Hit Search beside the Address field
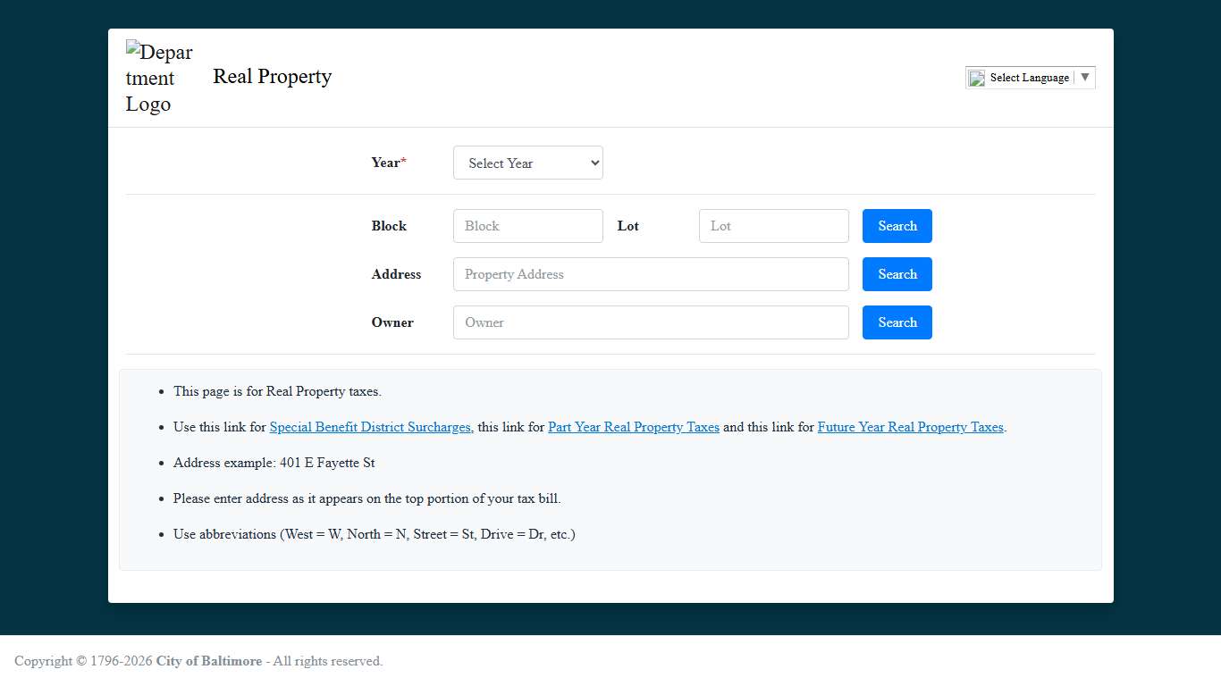This screenshot has width=1221, height=686. tap(897, 274)
